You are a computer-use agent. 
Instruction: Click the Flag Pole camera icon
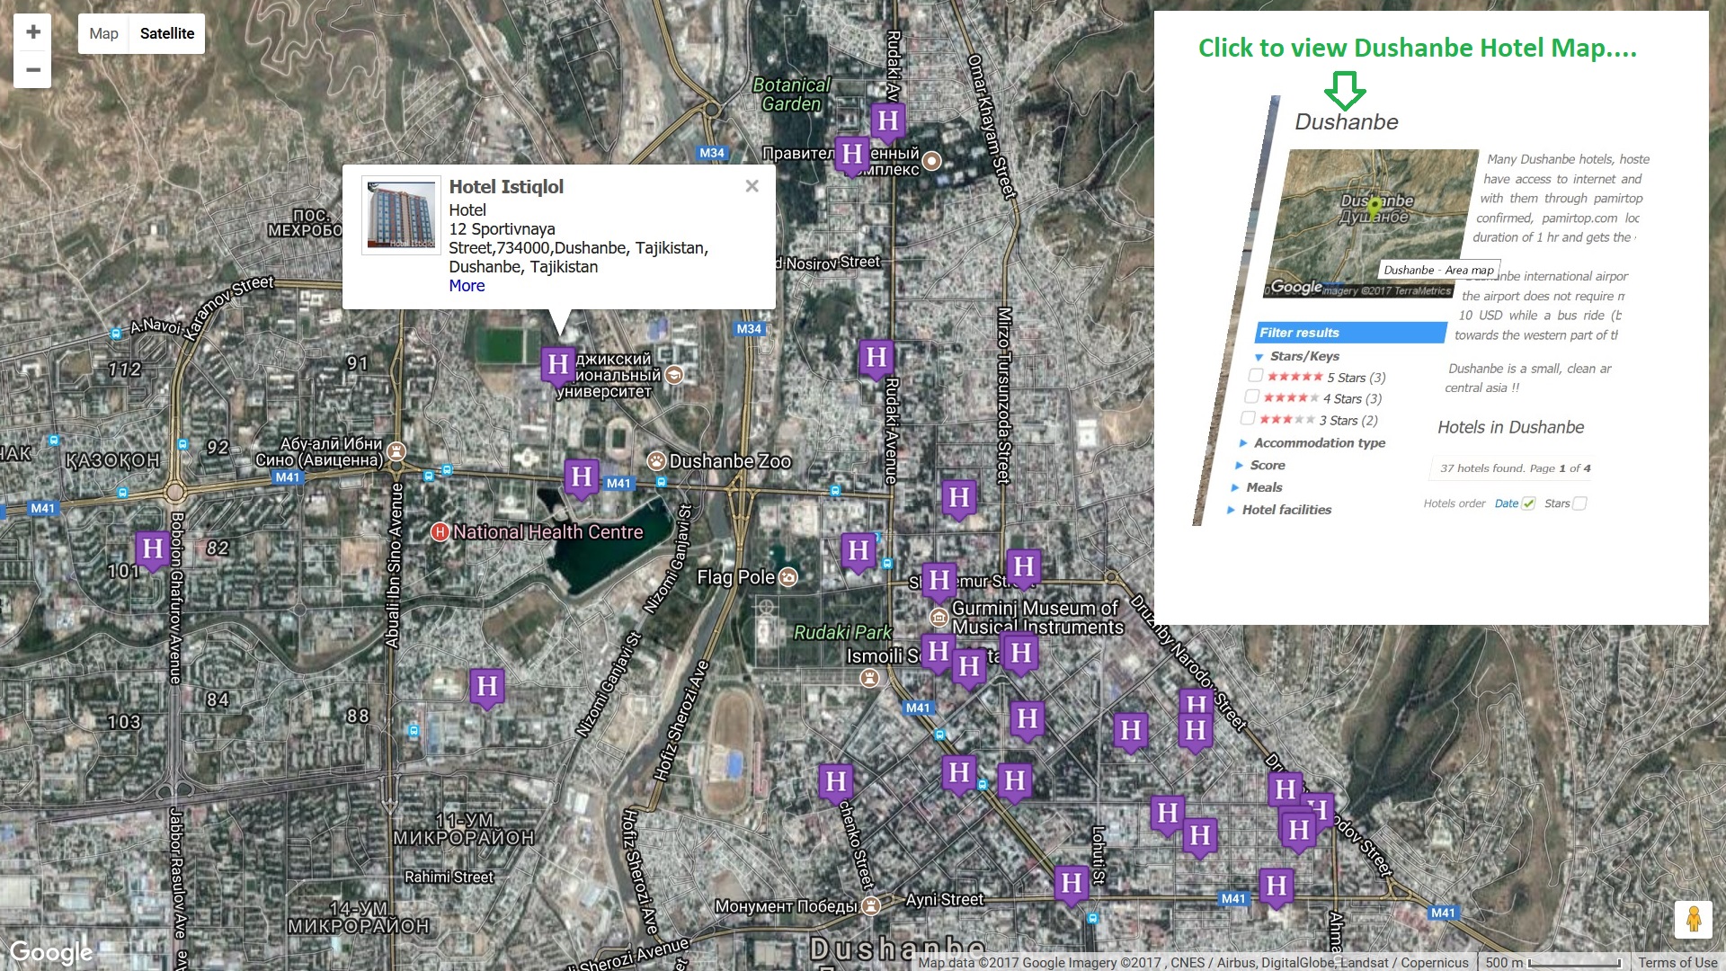(788, 577)
